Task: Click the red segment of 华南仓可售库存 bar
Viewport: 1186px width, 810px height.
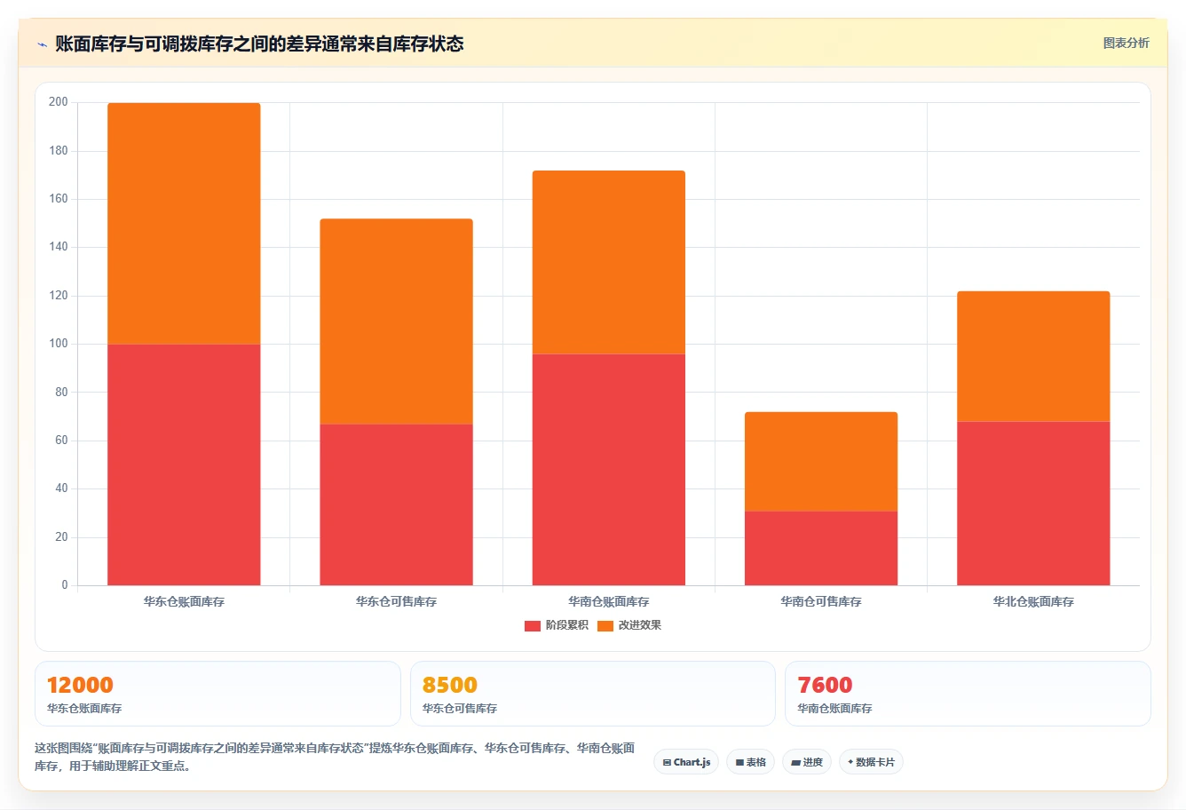Action: [x=821, y=548]
